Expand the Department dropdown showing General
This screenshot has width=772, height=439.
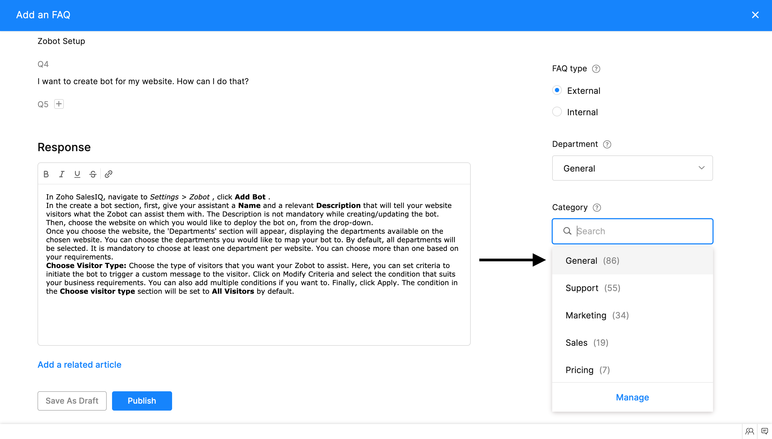(632, 168)
